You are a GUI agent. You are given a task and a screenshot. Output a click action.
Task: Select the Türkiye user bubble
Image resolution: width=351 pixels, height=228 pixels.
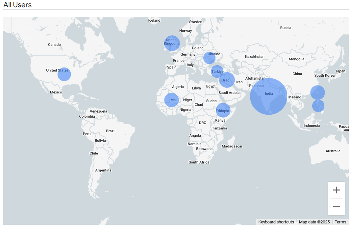tap(217, 71)
